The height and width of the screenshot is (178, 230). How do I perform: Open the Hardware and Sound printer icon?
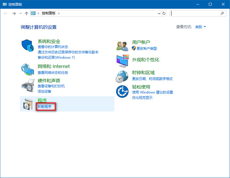coord(28,85)
